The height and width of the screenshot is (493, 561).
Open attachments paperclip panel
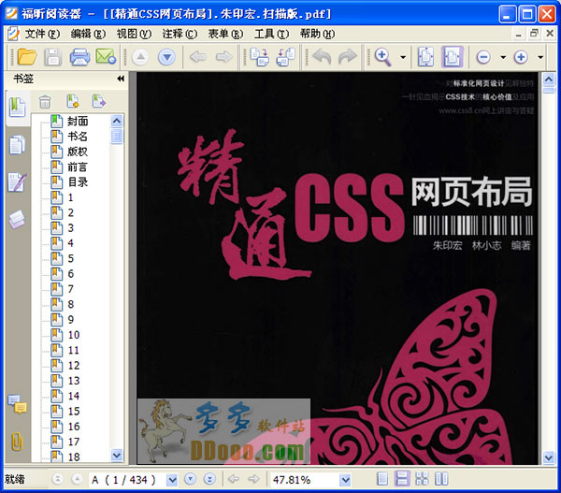tap(17, 442)
